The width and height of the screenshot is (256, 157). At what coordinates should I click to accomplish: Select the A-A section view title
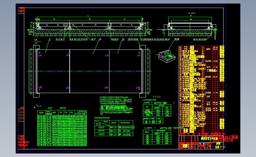(192, 13)
